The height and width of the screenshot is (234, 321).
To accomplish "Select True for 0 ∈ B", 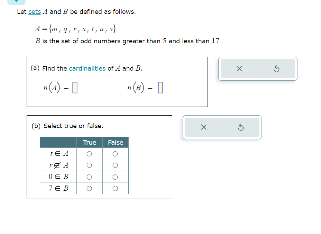I will click(x=89, y=177).
